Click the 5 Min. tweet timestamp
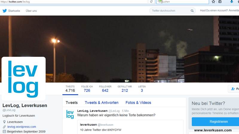239x134 pixels. (x=125, y=111)
